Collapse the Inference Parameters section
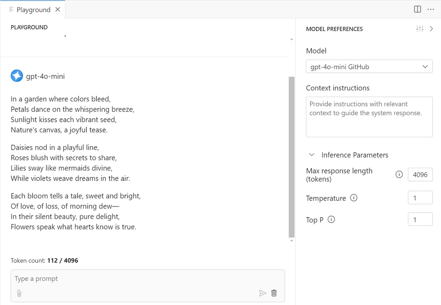 click(x=312, y=155)
